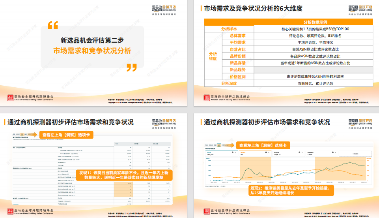Click red conference seal icon on 发现1 slide
Screen dimensions: 379x218
pos(10,211)
